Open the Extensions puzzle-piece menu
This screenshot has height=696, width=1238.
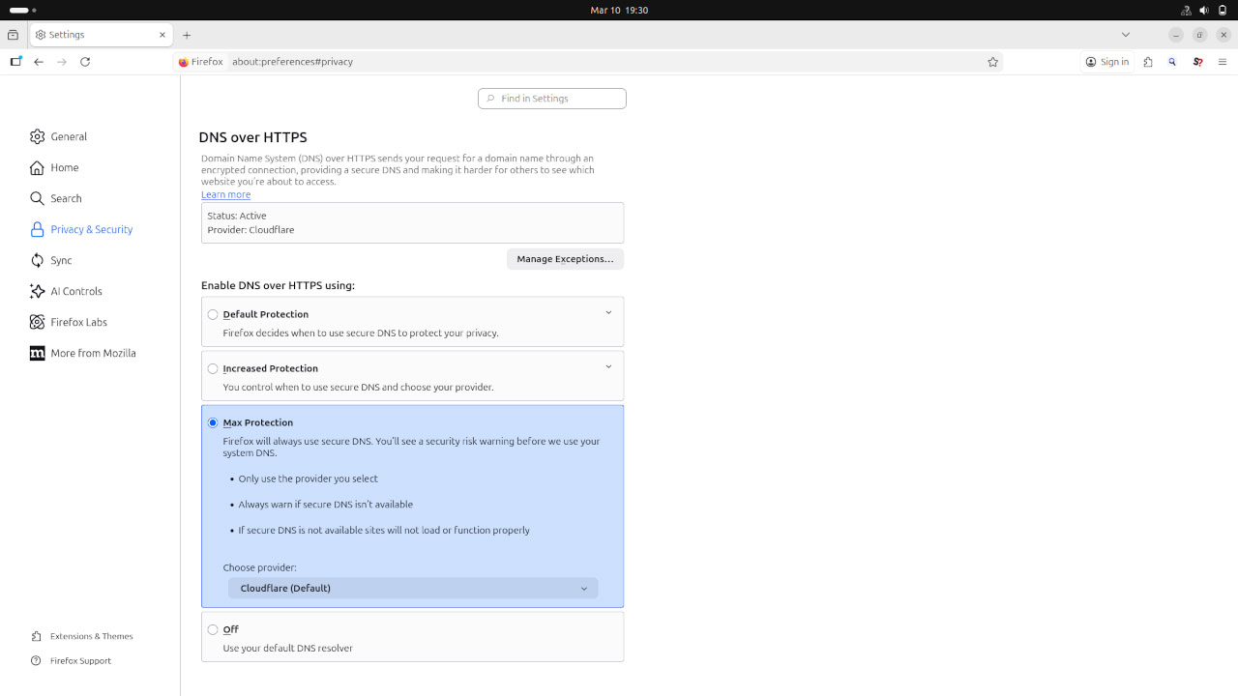click(1148, 61)
